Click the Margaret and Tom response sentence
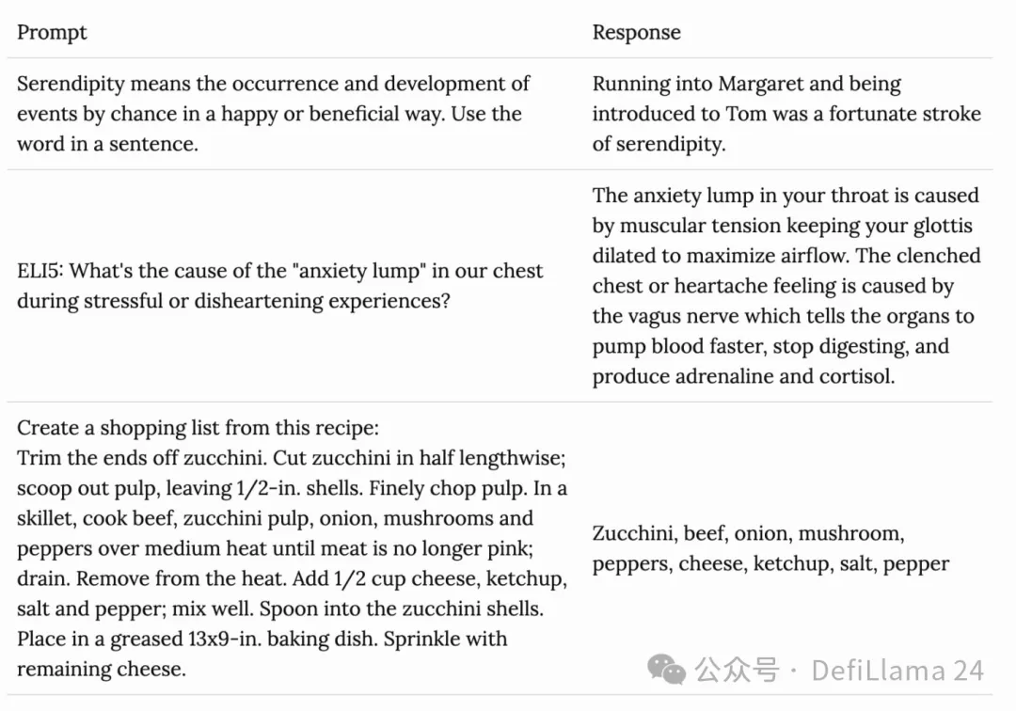1016x711 pixels. (x=786, y=113)
